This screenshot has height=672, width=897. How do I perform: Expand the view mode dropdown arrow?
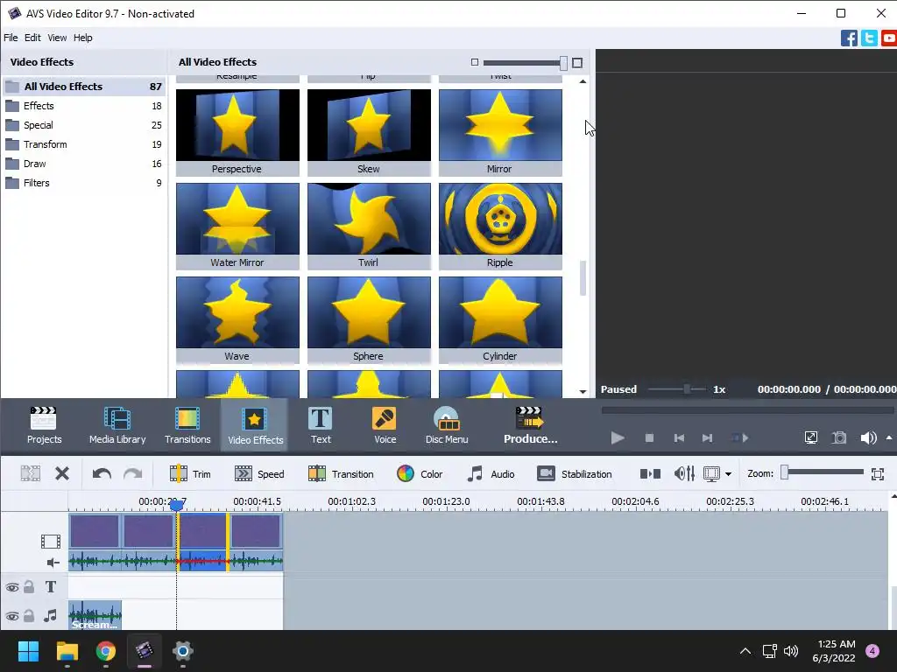tap(728, 474)
